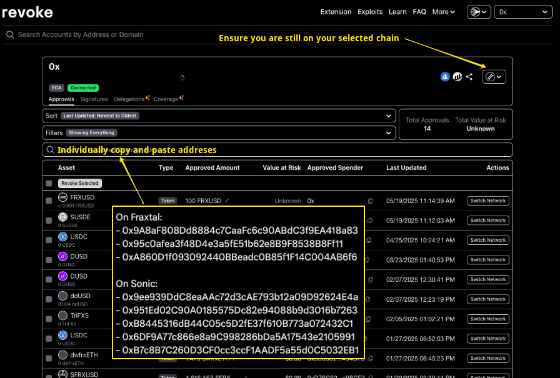This screenshot has height=378, width=560.
Task: Click the portfolio bar chart icon
Action: [x=457, y=77]
